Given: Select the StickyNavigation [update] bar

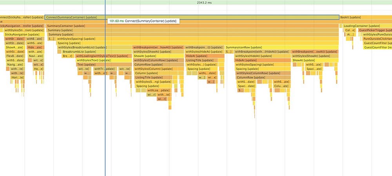Looking at the screenshot, I should (24, 34).
